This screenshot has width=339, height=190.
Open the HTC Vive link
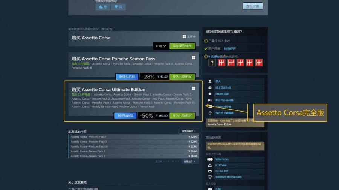[x=221, y=165]
